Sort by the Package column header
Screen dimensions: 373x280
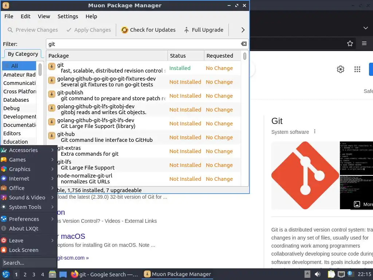[107, 56]
